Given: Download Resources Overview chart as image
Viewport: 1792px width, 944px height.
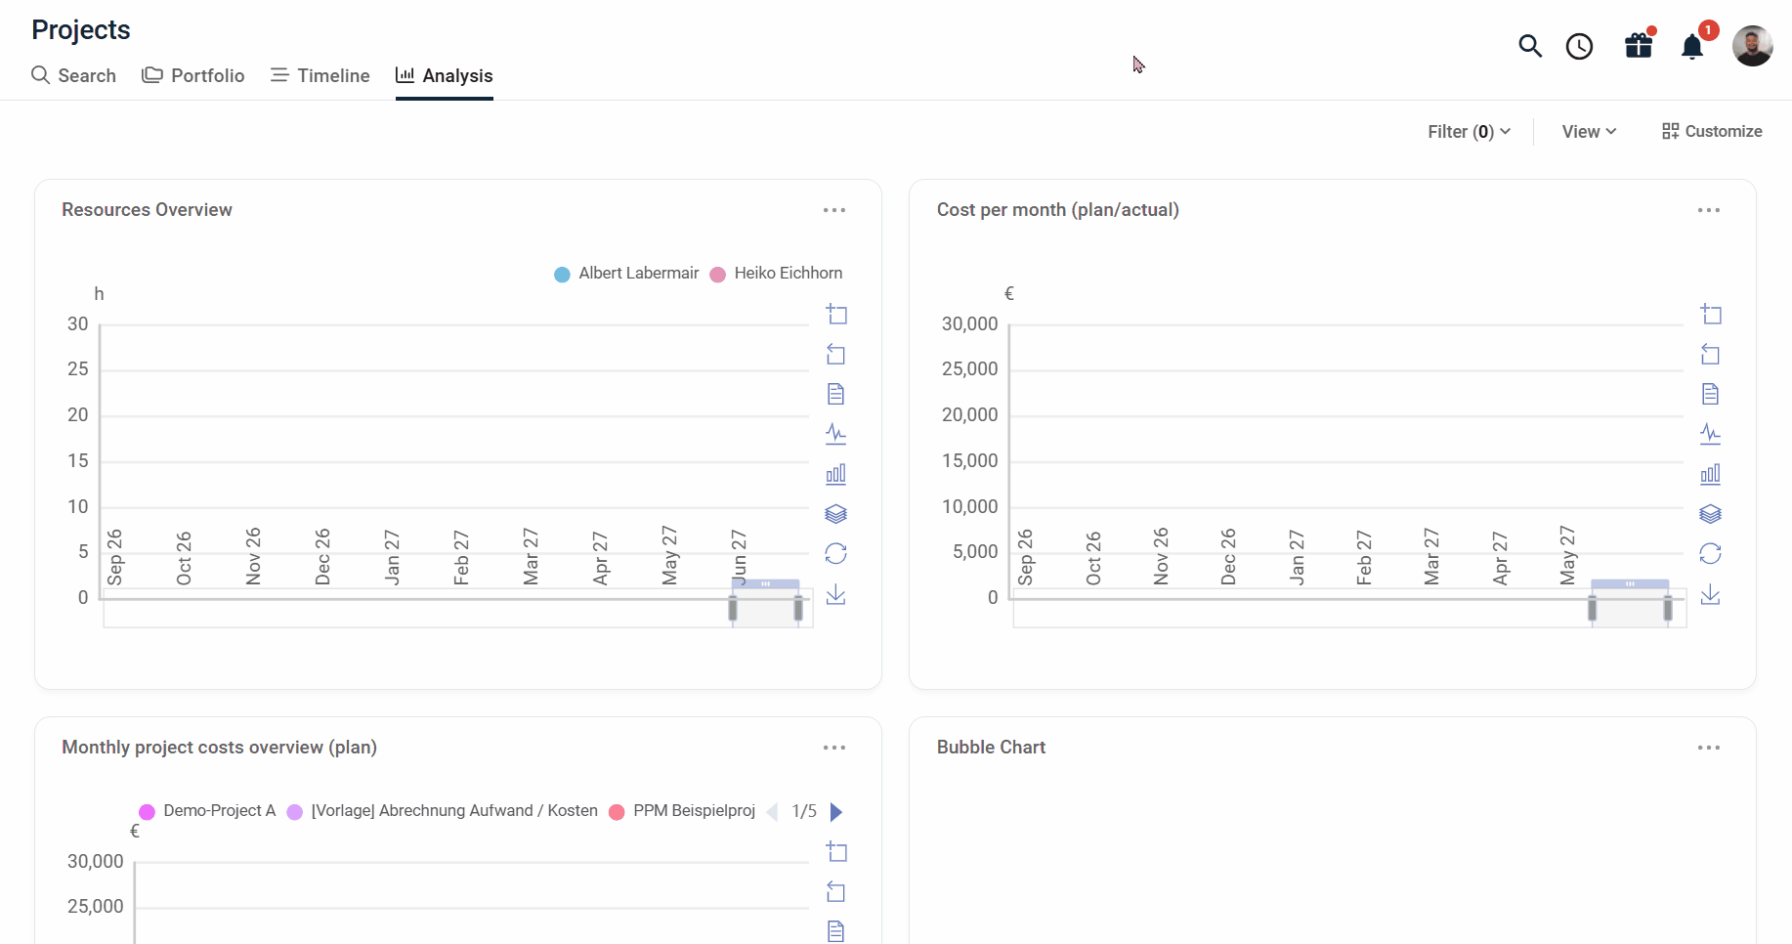Looking at the screenshot, I should coord(836,594).
